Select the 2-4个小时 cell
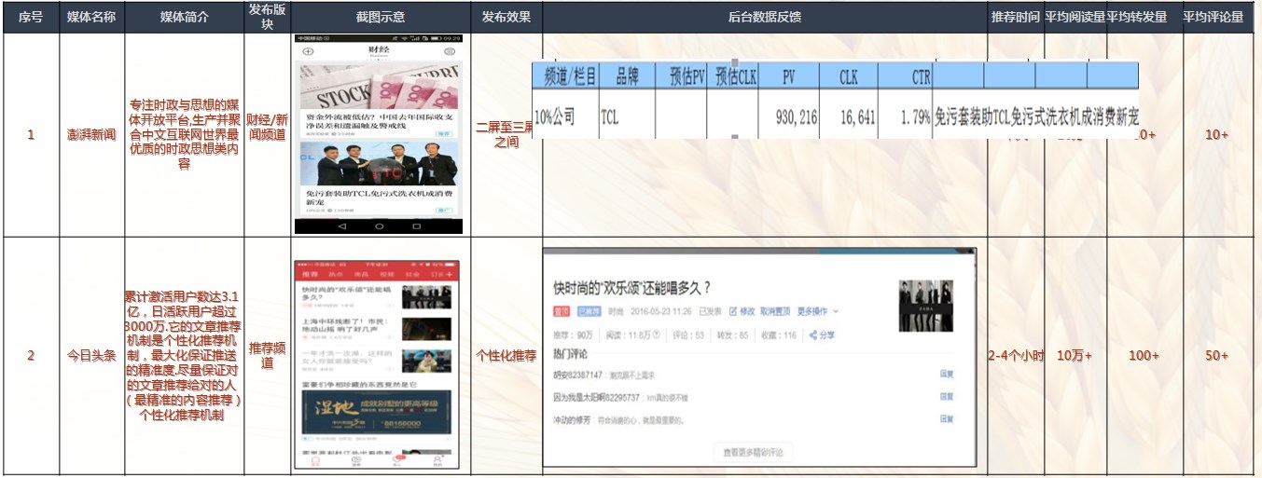Viewport: 1262px width, 478px height. tap(1015, 356)
